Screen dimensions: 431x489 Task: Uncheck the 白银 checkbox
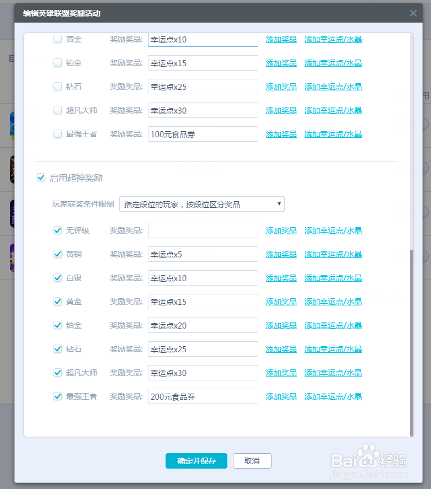tap(58, 278)
